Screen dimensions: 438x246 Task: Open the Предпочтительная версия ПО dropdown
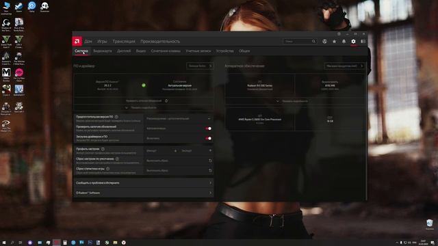179,118
